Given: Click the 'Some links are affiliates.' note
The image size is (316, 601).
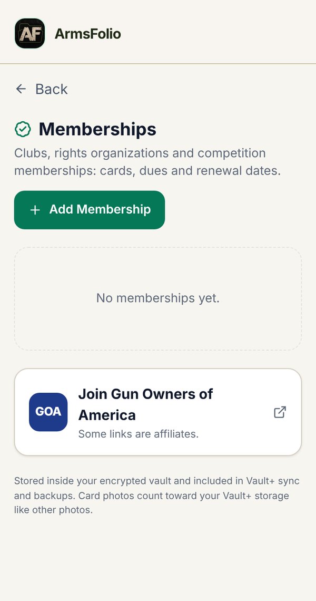Looking at the screenshot, I should click(139, 434).
